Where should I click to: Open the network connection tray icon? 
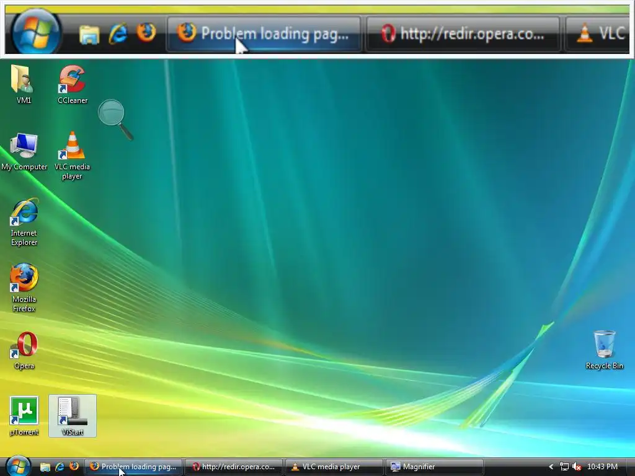click(564, 467)
